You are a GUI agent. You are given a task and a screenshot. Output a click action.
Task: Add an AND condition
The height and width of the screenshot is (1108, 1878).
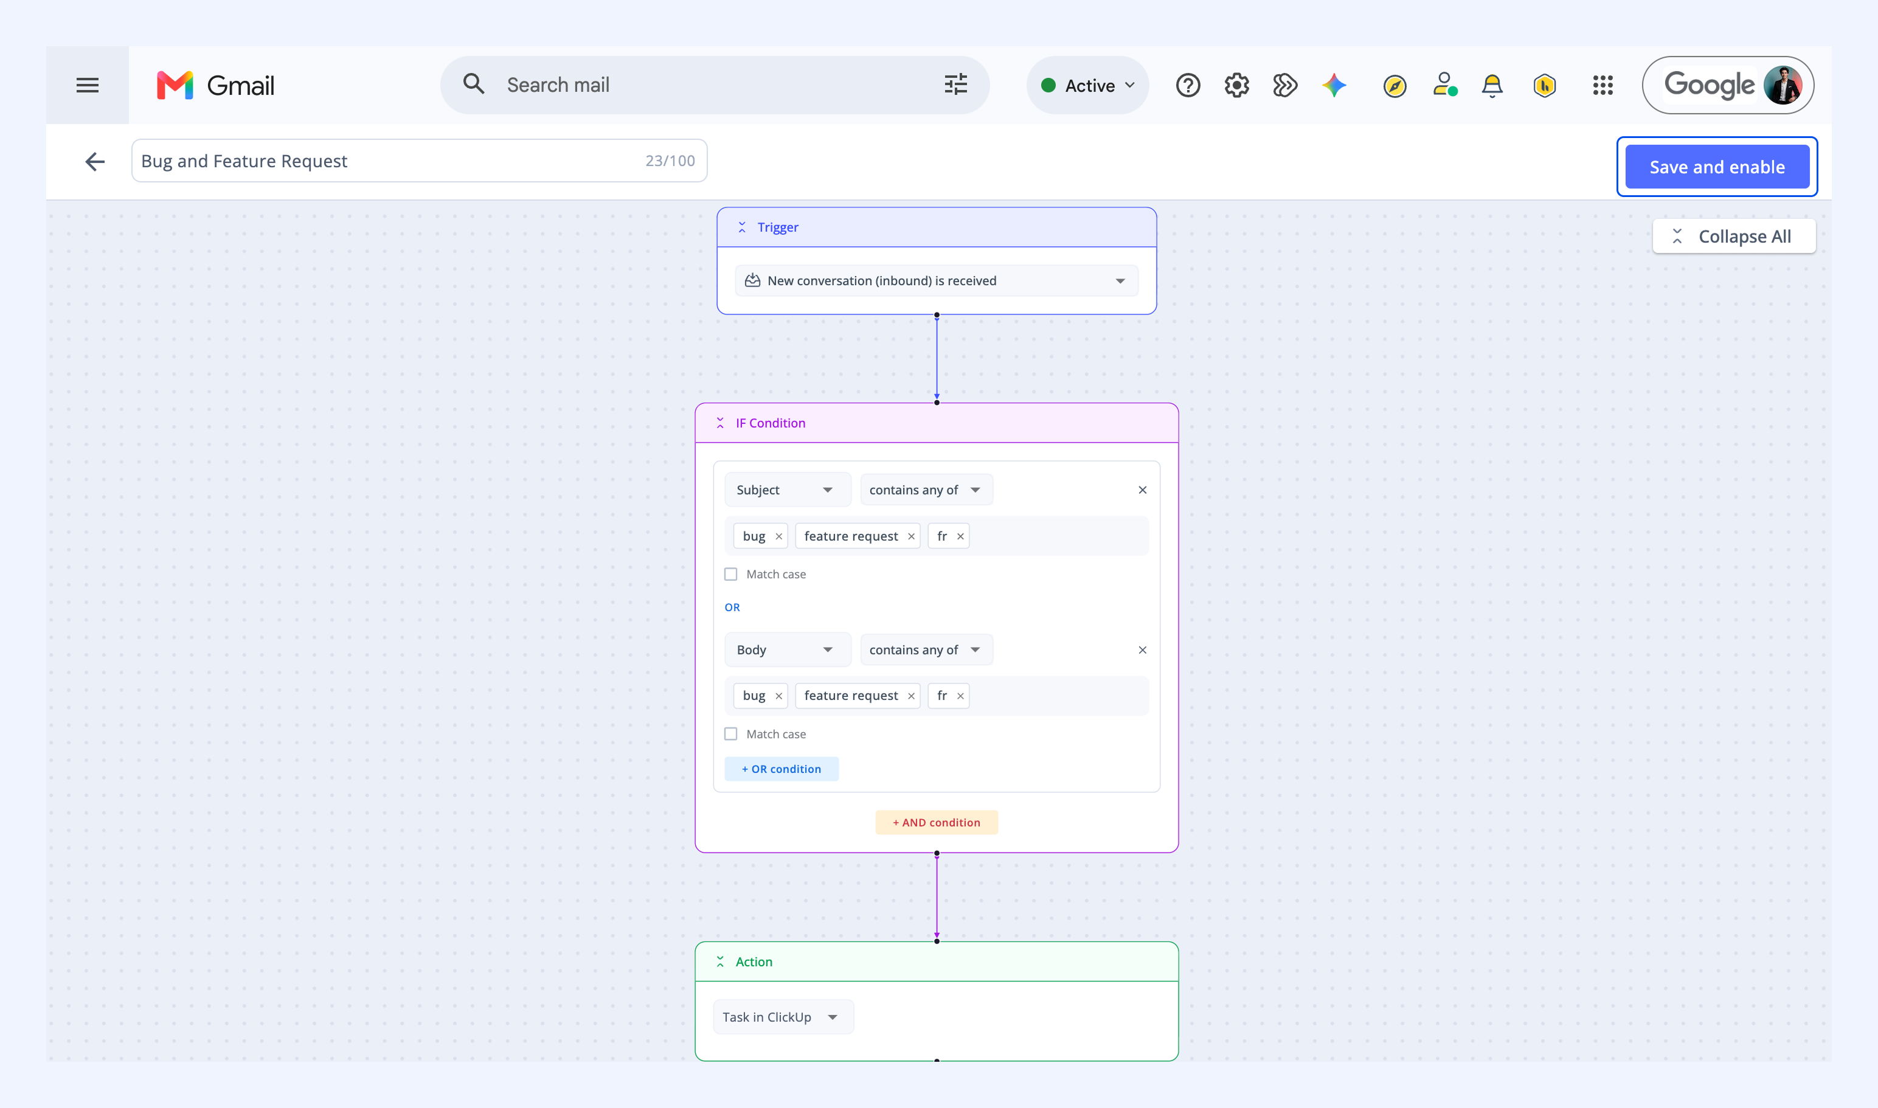[x=937, y=822]
